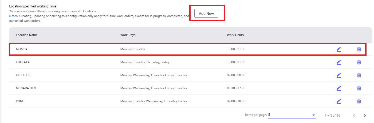This screenshot has width=374, height=123.
Task: Select the MUMBAI location name cell
Action: [x=22, y=49]
